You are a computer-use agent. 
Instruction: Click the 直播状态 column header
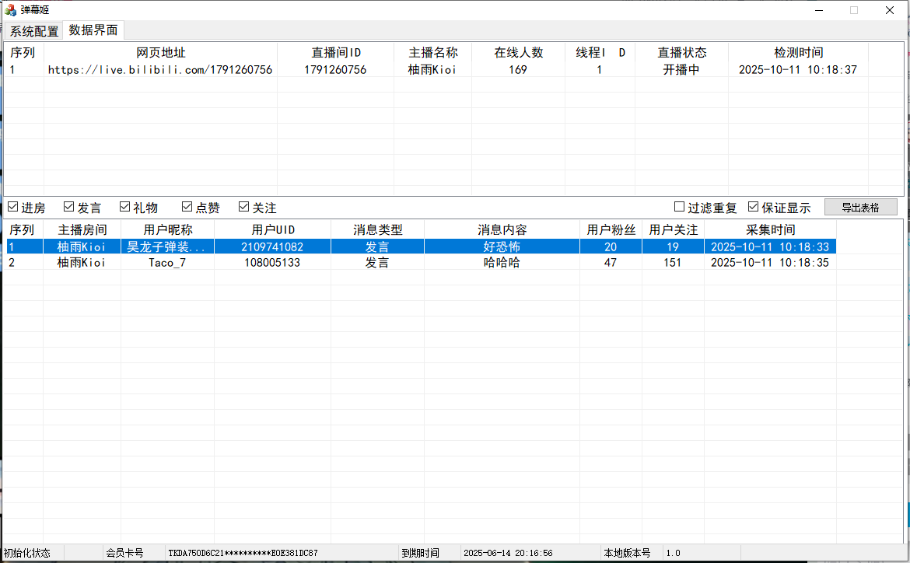(681, 53)
